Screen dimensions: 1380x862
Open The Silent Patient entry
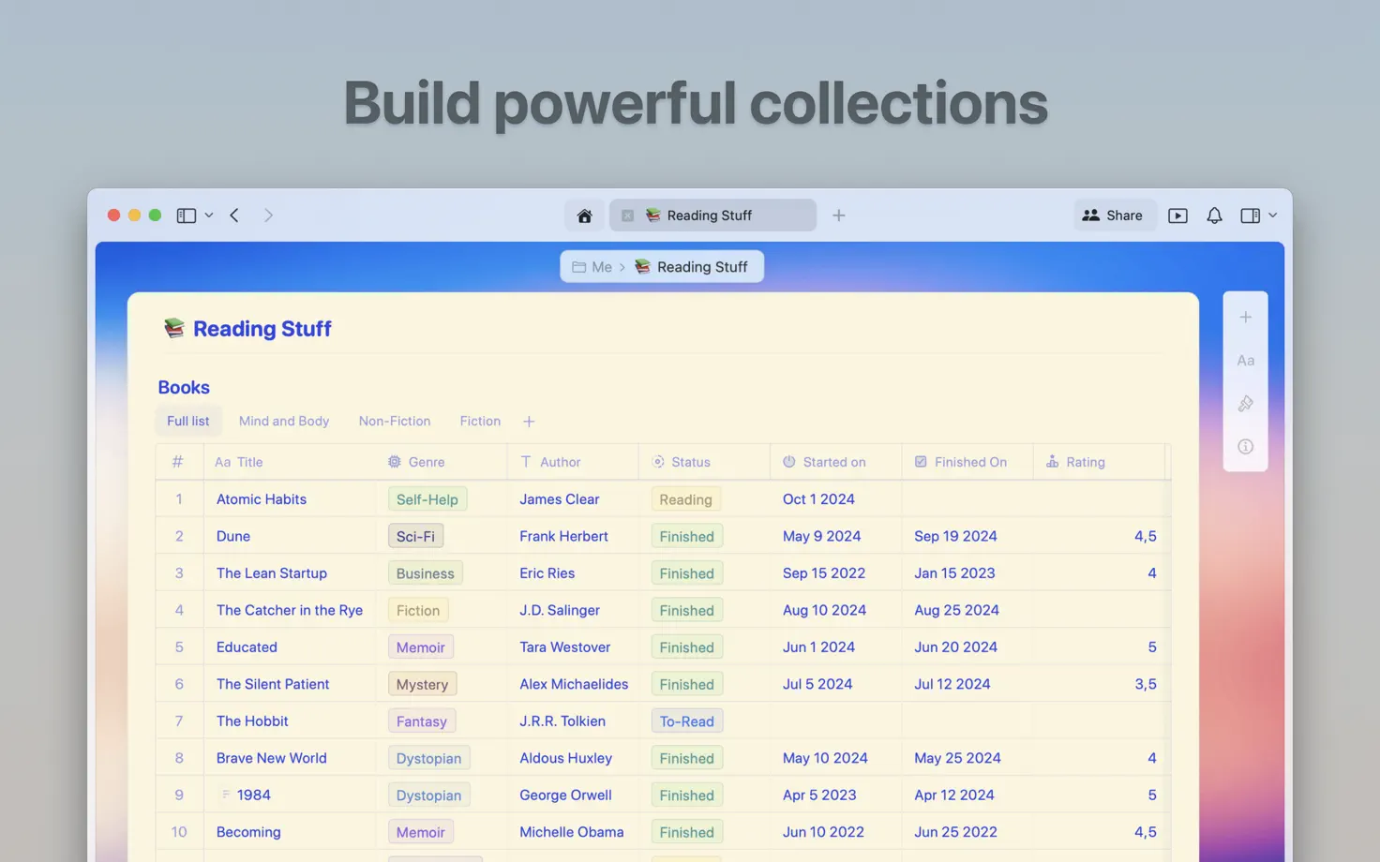tap(273, 685)
